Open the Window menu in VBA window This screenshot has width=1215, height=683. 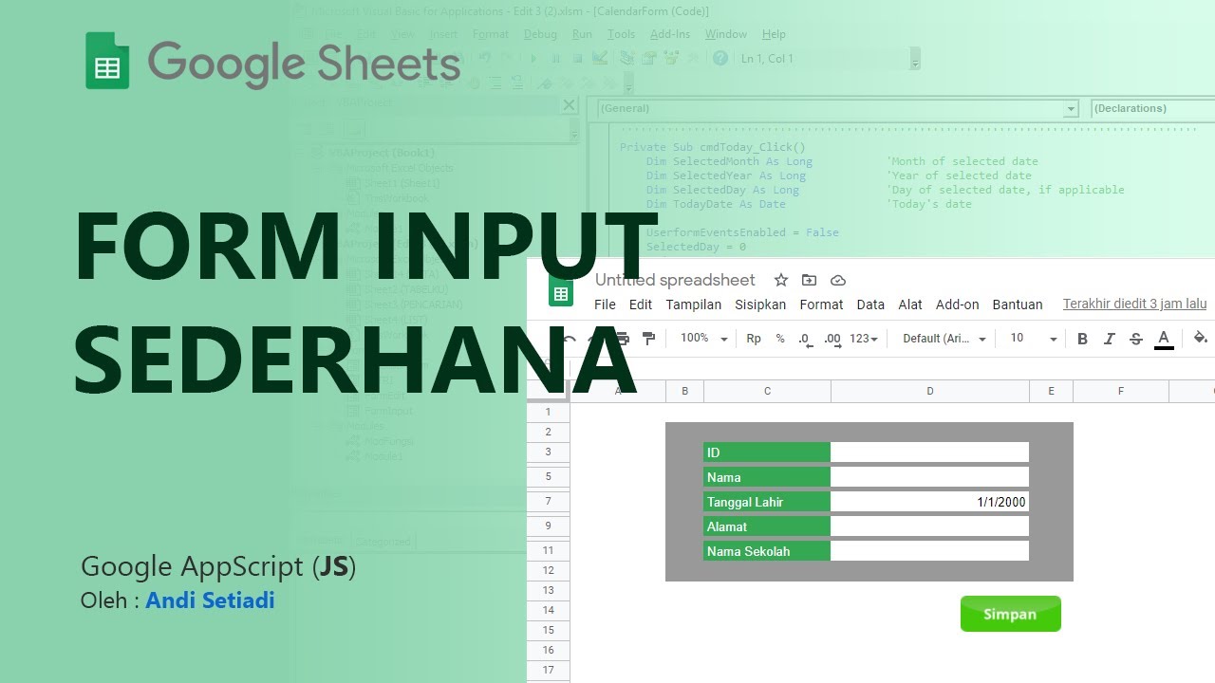pos(725,34)
